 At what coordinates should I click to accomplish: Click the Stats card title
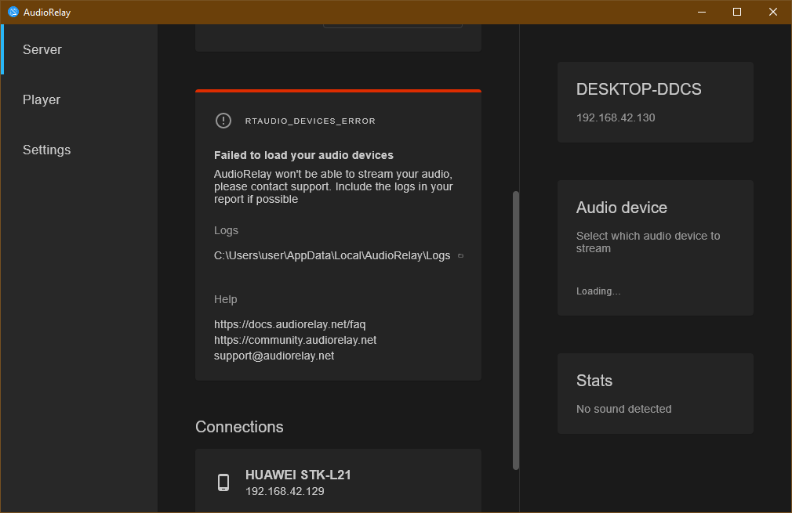[594, 381]
